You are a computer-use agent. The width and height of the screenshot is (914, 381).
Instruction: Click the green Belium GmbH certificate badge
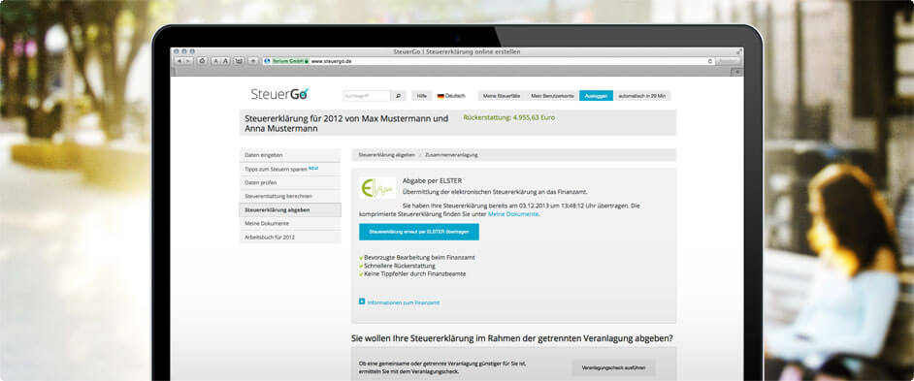pos(290,60)
